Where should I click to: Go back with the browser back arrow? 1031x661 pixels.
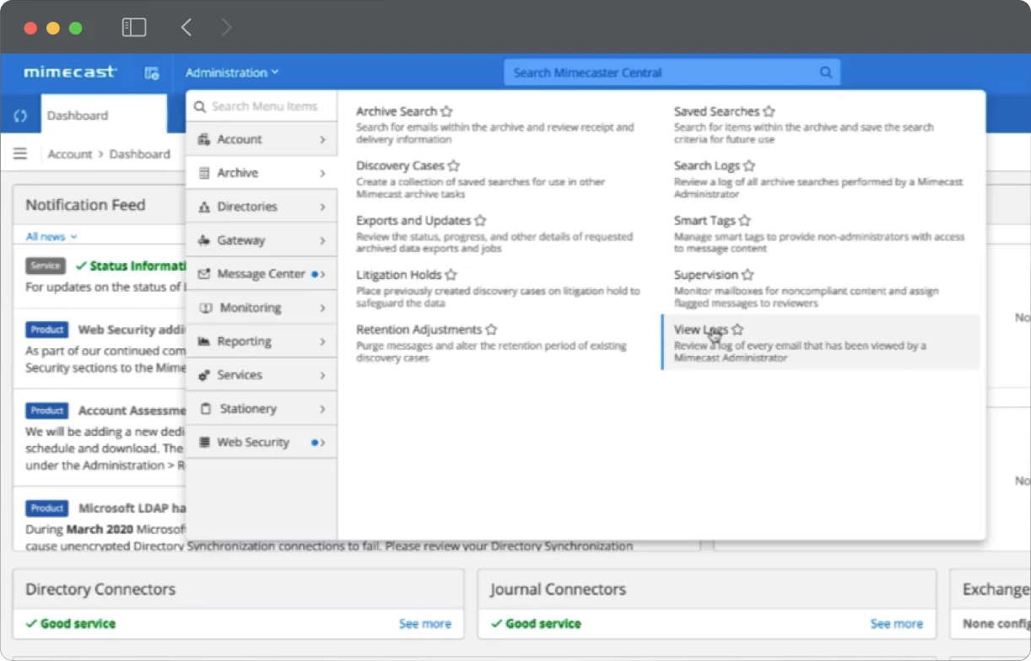coord(186,28)
